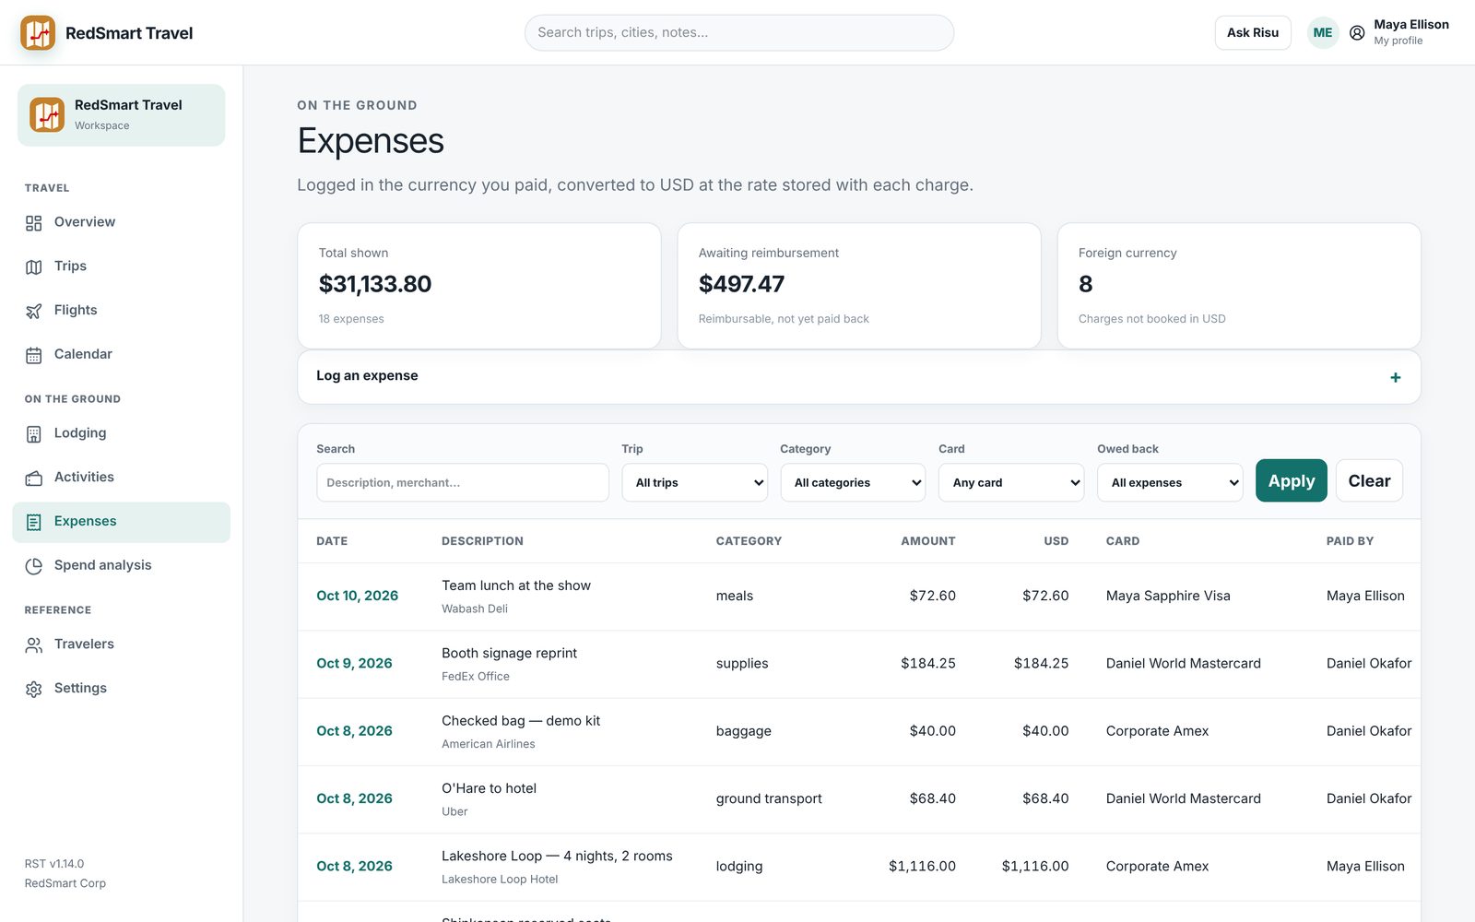Select Checked bag — demo kit row
Image resolution: width=1475 pixels, height=922 pixels.
[858, 731]
